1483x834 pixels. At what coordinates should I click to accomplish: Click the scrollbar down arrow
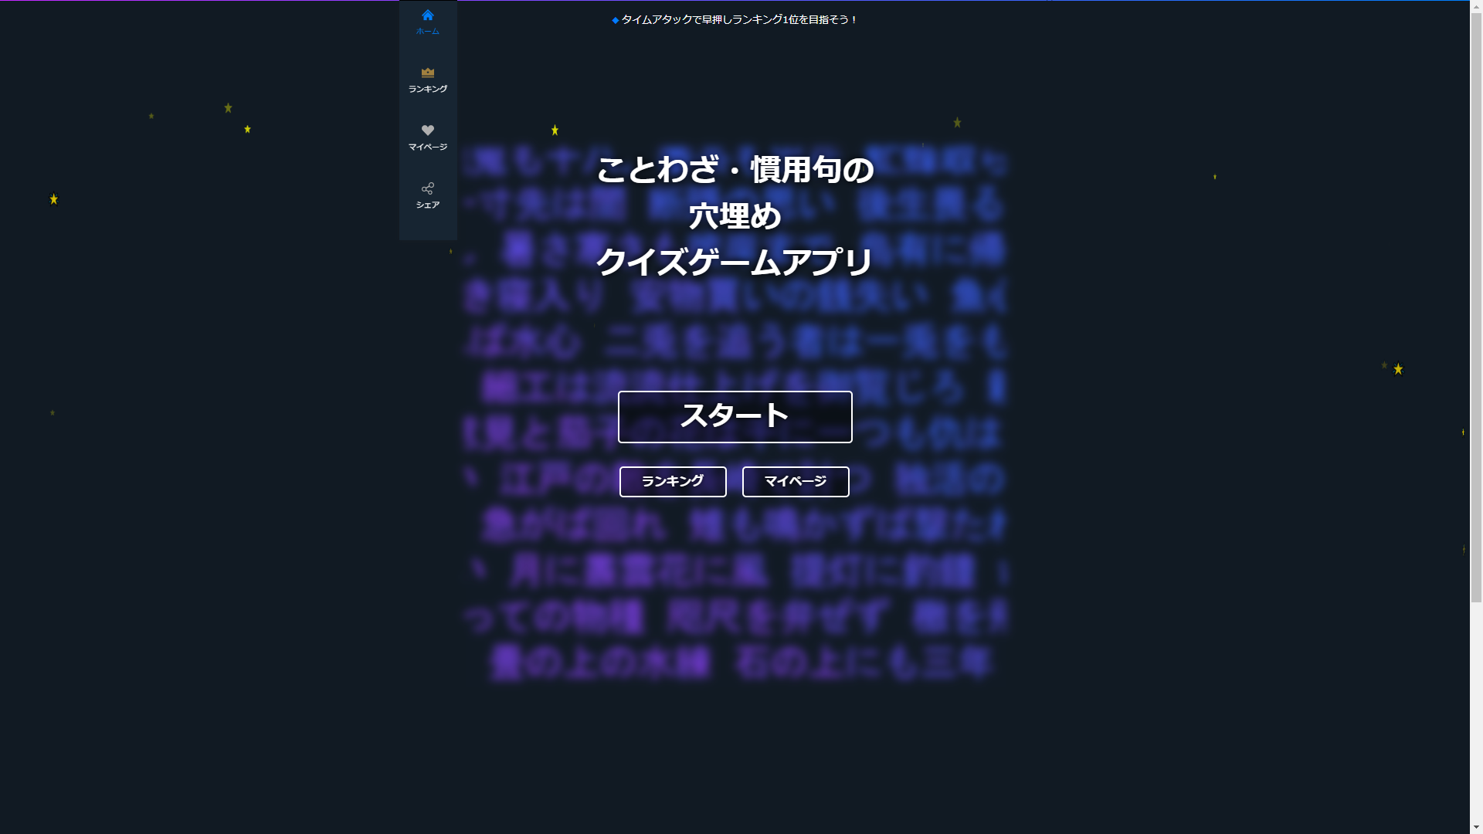click(x=1476, y=827)
